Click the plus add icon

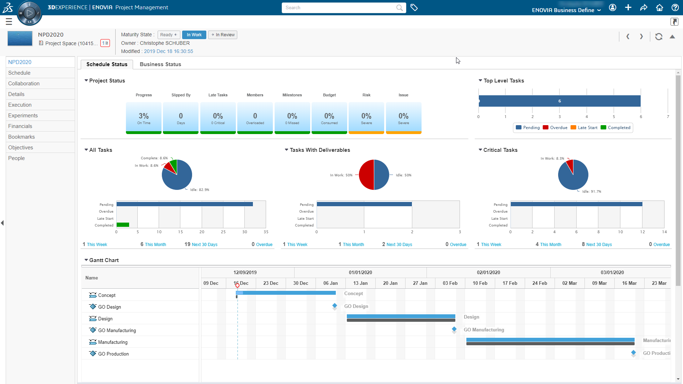[x=628, y=7]
